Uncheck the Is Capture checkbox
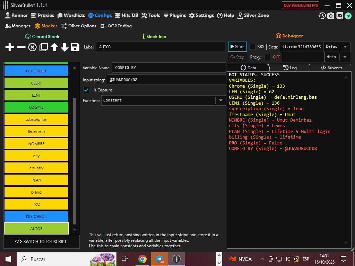This screenshot has width=355, height=266. [x=86, y=90]
